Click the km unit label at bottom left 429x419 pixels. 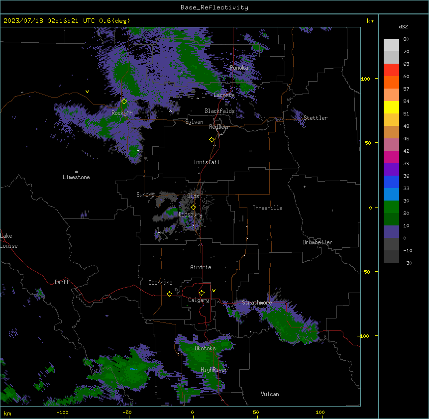click(7, 413)
